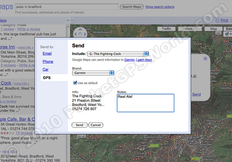Image resolution: width=232 pixels, height=162 pixels.
Task: Open more info next to the Cock result
Action: point(22,84)
